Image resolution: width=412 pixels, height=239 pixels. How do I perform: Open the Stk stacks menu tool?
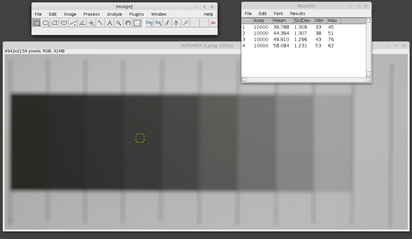(x=158, y=23)
